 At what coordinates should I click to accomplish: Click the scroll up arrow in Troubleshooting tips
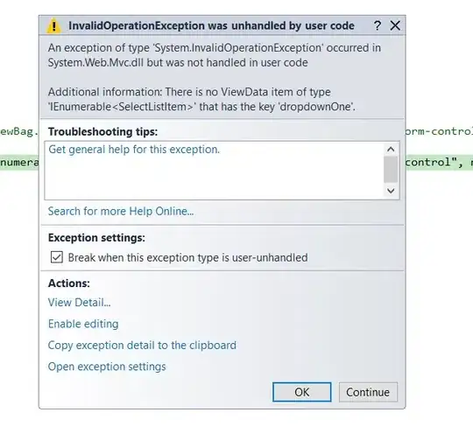391,150
